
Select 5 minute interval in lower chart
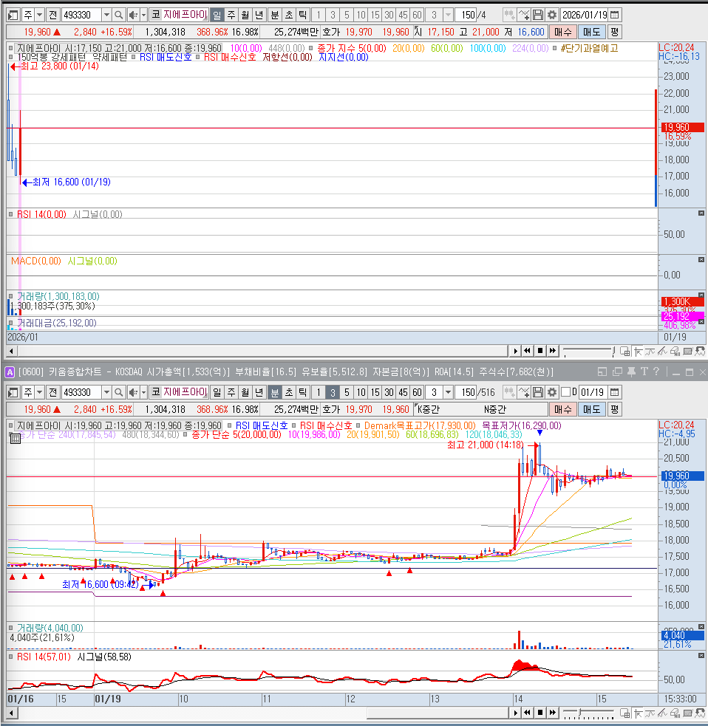click(x=347, y=392)
